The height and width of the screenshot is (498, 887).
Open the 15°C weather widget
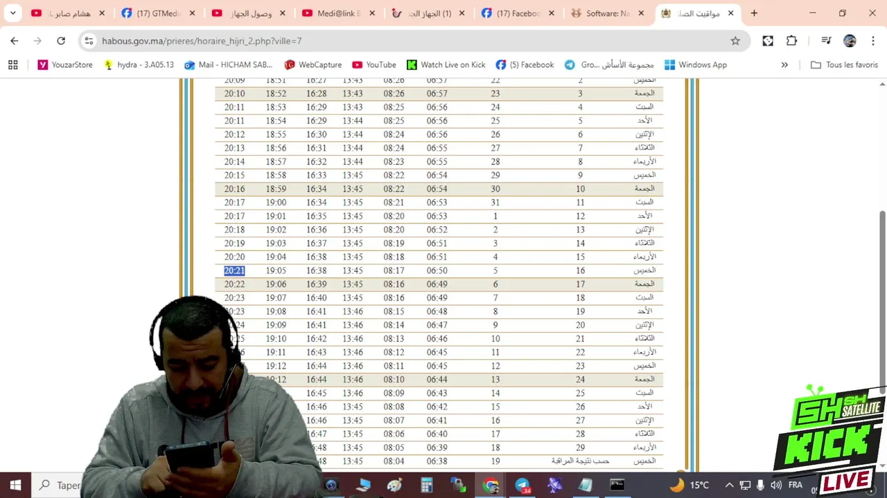(x=690, y=485)
